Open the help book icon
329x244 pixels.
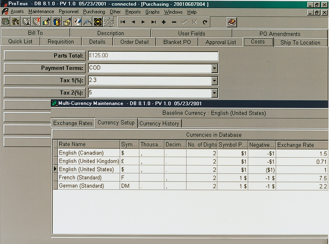(x=232, y=22)
